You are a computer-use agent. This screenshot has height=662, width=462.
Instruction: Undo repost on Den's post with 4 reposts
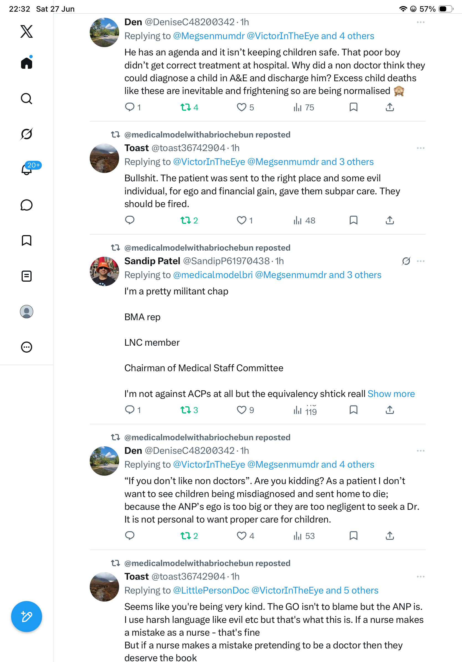[189, 108]
